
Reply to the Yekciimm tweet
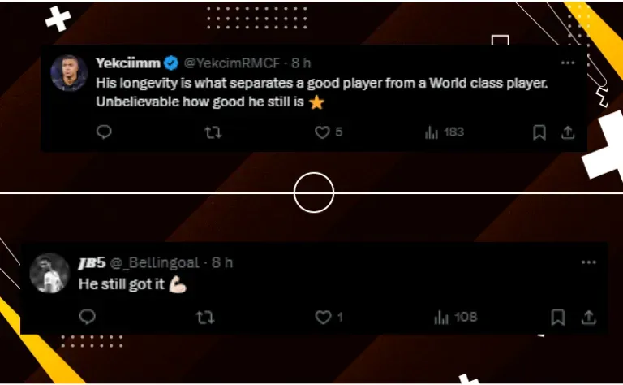pyautogui.click(x=104, y=132)
